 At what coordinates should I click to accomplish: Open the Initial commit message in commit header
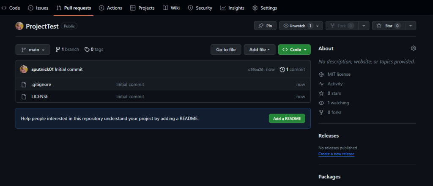69,69
